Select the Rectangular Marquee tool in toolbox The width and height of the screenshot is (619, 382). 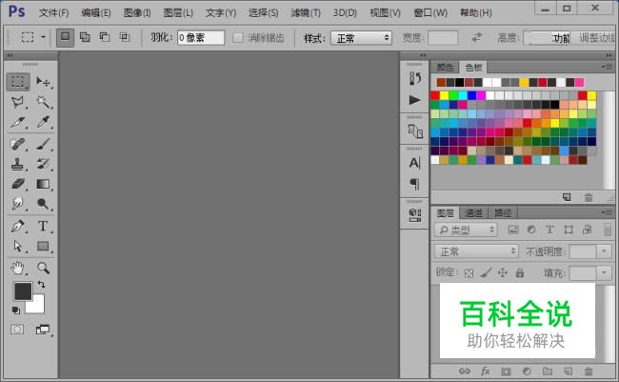click(18, 82)
